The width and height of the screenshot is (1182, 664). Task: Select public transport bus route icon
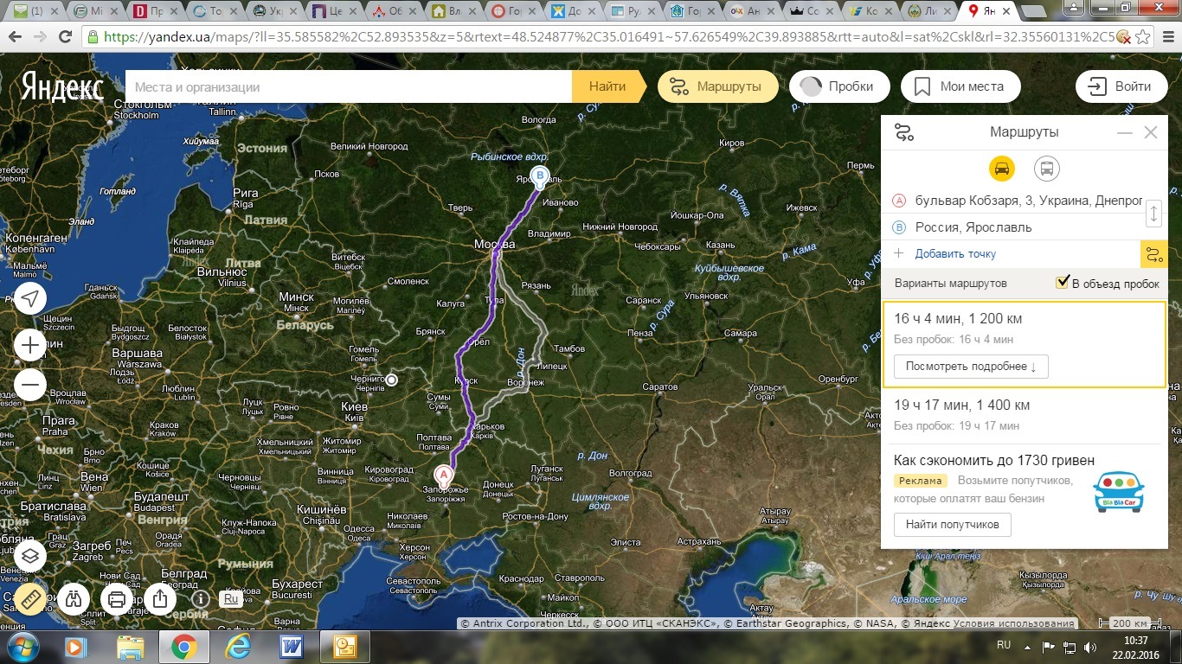1047,169
